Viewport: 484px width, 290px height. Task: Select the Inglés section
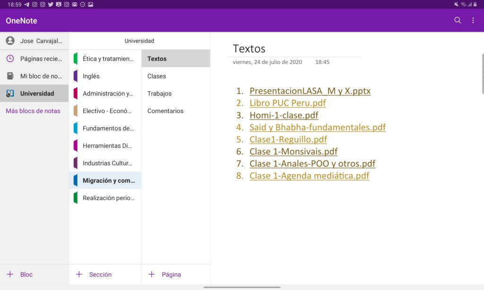pos(105,76)
